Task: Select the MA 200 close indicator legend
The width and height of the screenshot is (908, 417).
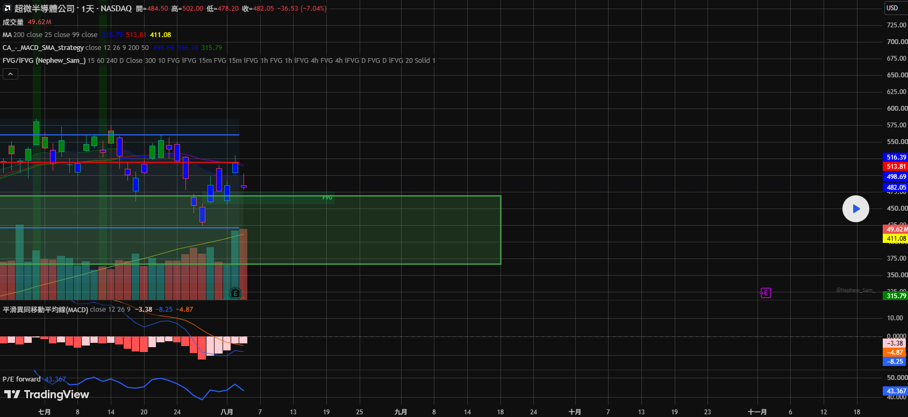Action: click(50, 34)
